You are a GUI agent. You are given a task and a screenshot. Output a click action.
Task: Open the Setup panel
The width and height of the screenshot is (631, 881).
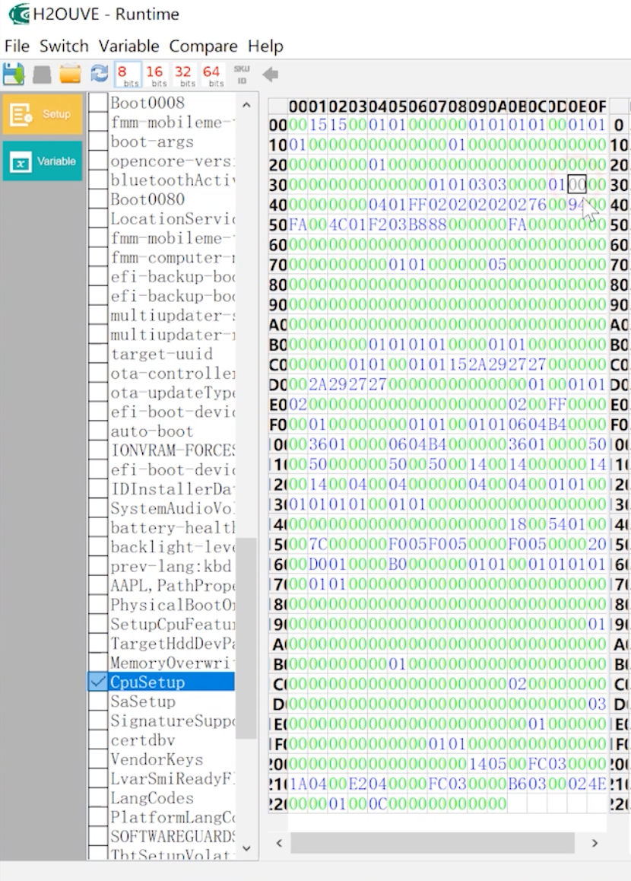tap(42, 114)
